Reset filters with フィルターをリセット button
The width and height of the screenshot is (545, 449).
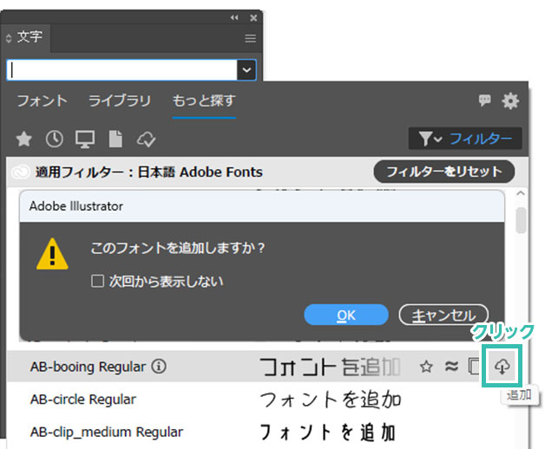(x=443, y=172)
